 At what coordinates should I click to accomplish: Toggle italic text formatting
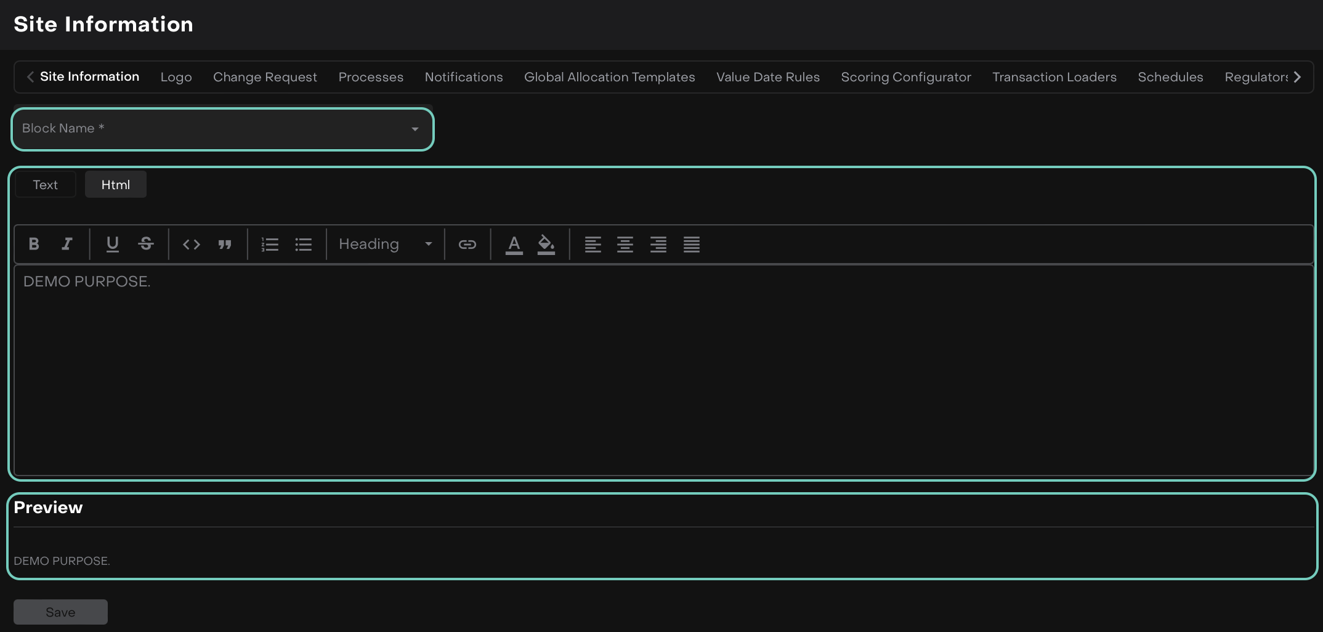coord(67,245)
